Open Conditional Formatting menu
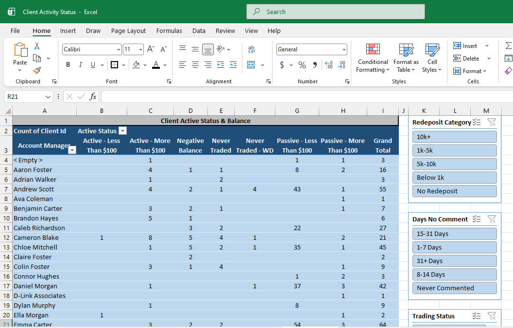513x328 pixels. tap(373, 58)
